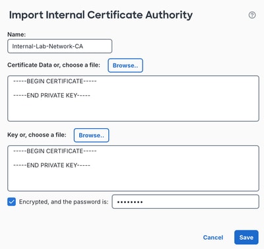Click 'BEGIN CERTIFICATE' line in Certificate Data box
The image size is (264, 249).
click(x=55, y=81)
